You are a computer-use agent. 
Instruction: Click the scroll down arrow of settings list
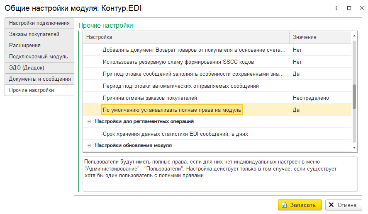coord(354,148)
